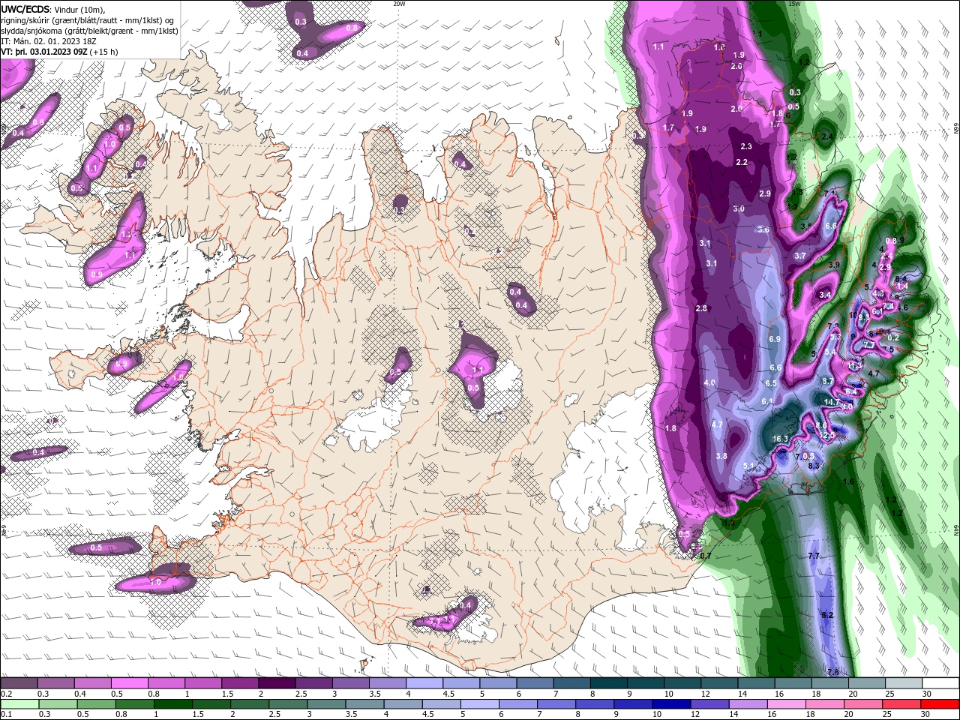
Task: Click the rain scale swatch between 1 and 1.5
Action: tap(172, 704)
